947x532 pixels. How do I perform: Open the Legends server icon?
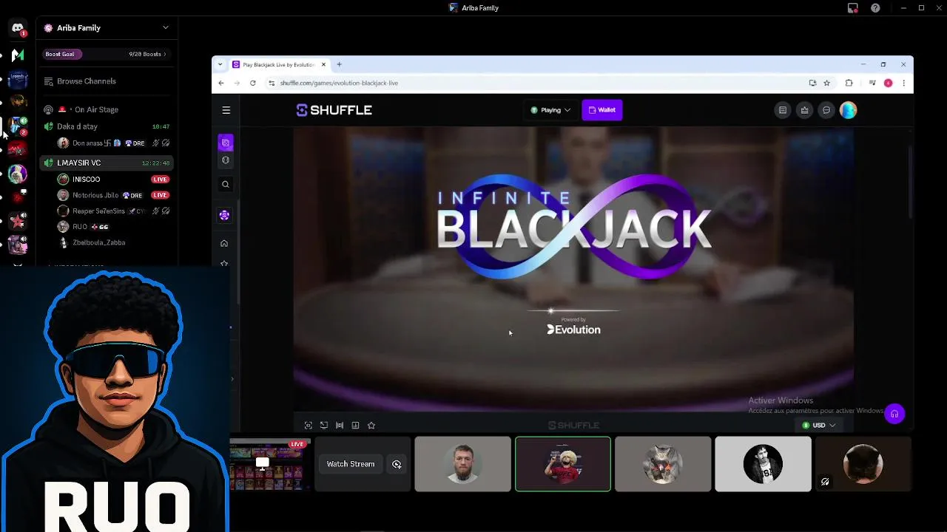click(x=18, y=78)
